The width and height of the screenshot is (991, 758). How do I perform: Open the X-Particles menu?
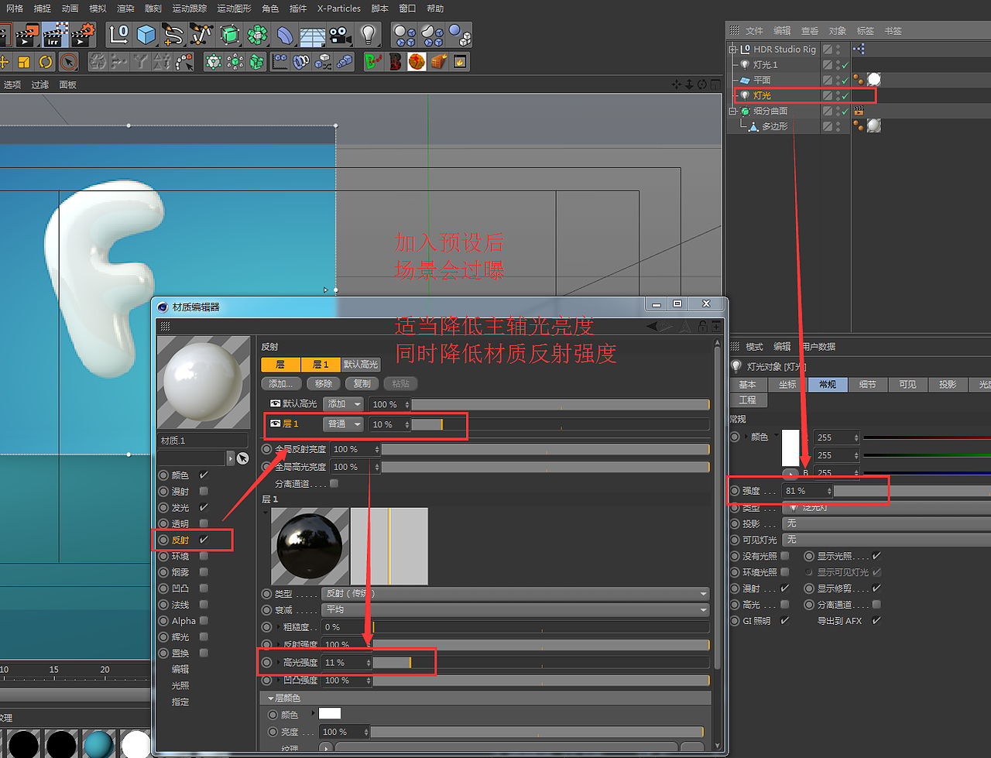339,9
